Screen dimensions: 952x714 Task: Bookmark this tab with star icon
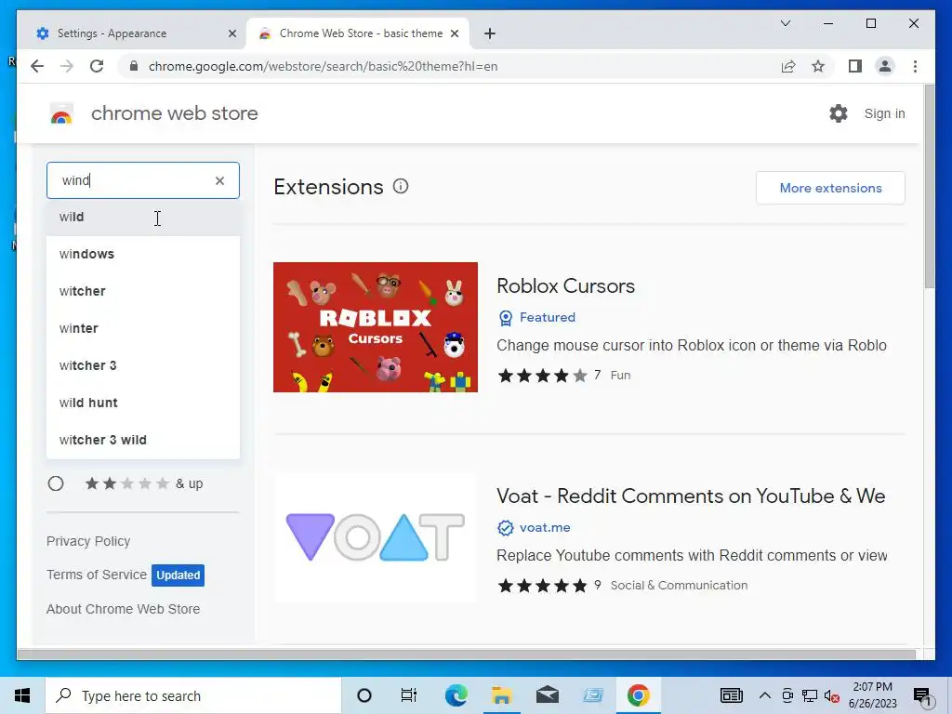point(818,66)
